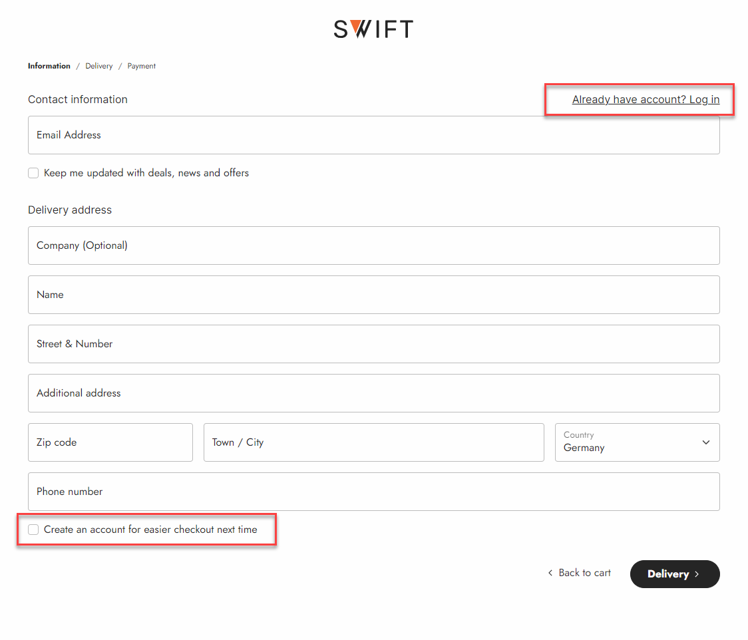Click the Phone number input field
The width and height of the screenshot is (748, 640).
(x=373, y=492)
